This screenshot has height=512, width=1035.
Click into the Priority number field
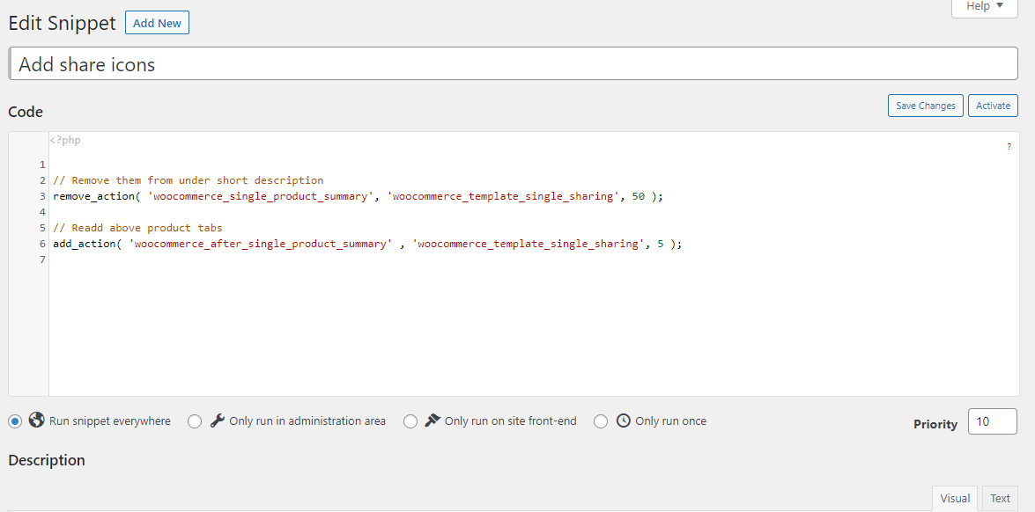pos(992,422)
